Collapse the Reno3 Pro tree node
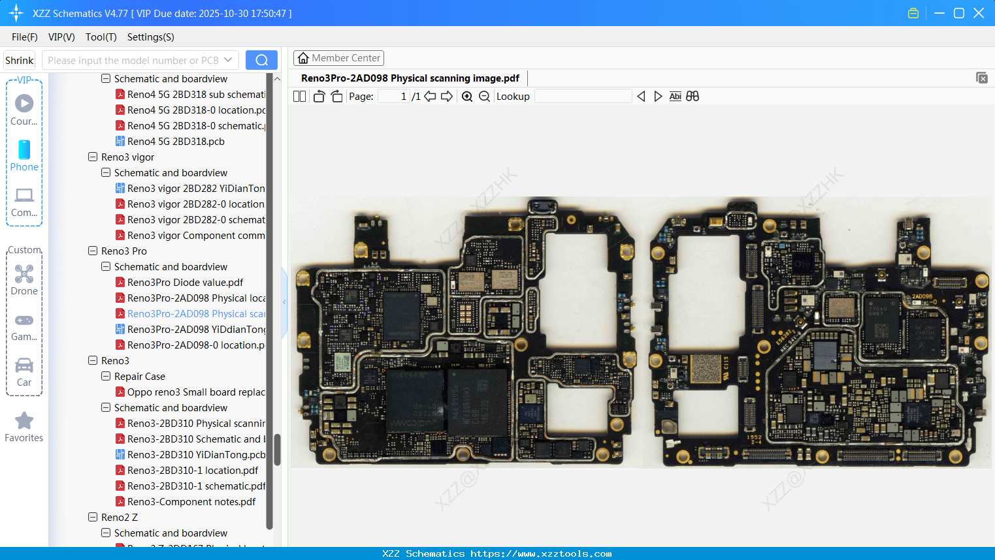This screenshot has height=560, width=995. click(93, 251)
